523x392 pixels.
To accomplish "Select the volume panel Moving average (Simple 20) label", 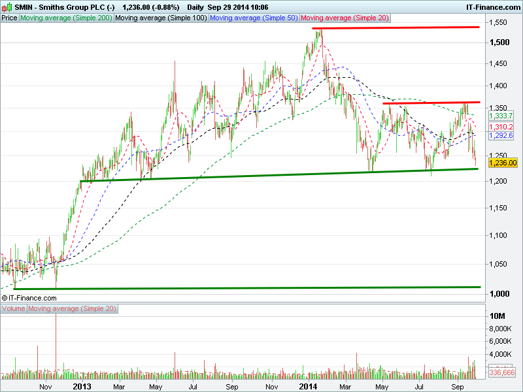I will pyautogui.click(x=72, y=308).
